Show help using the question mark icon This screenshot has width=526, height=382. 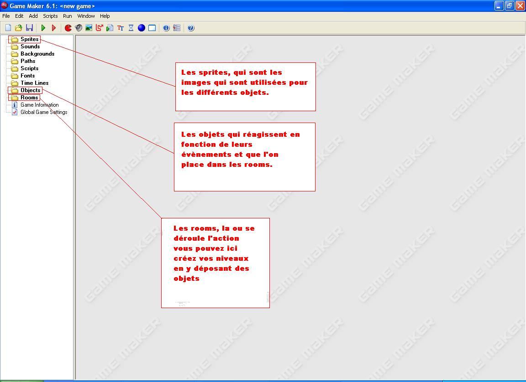pos(191,28)
